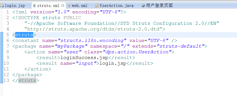Close the struts.xml editor tab
This screenshot has height=96, width=237.
click(63, 5)
